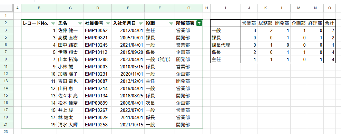Select column D header
The height and width of the screenshot is (135, 341).
click(x=98, y=8)
